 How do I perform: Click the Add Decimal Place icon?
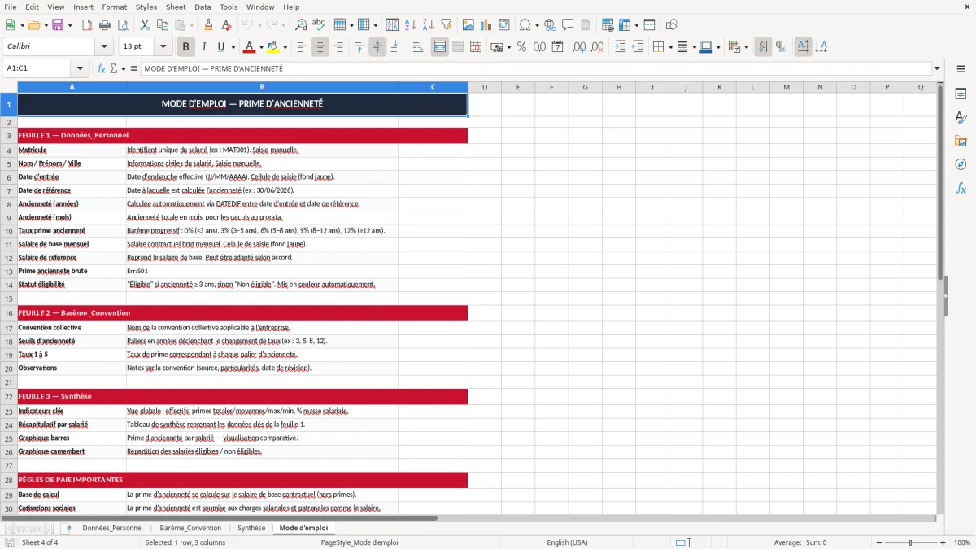pyautogui.click(x=579, y=47)
